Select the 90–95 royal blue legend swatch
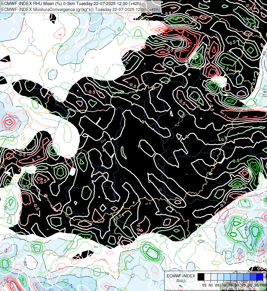This screenshot has width=267, height=291. click(253, 277)
